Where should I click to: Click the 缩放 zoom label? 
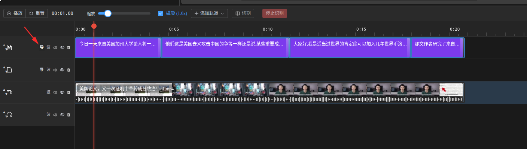91,14
